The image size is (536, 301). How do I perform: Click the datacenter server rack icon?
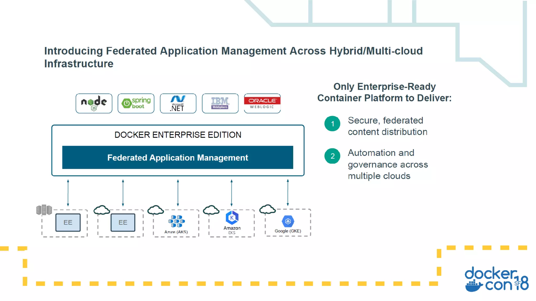44,210
